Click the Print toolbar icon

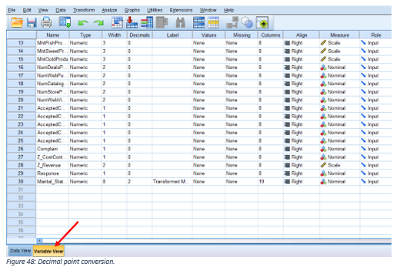click(46, 22)
